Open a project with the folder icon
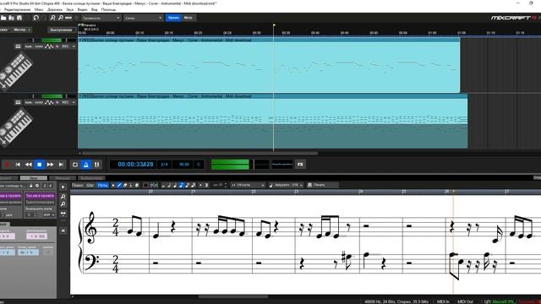541x304 pixels. click(x=3, y=18)
